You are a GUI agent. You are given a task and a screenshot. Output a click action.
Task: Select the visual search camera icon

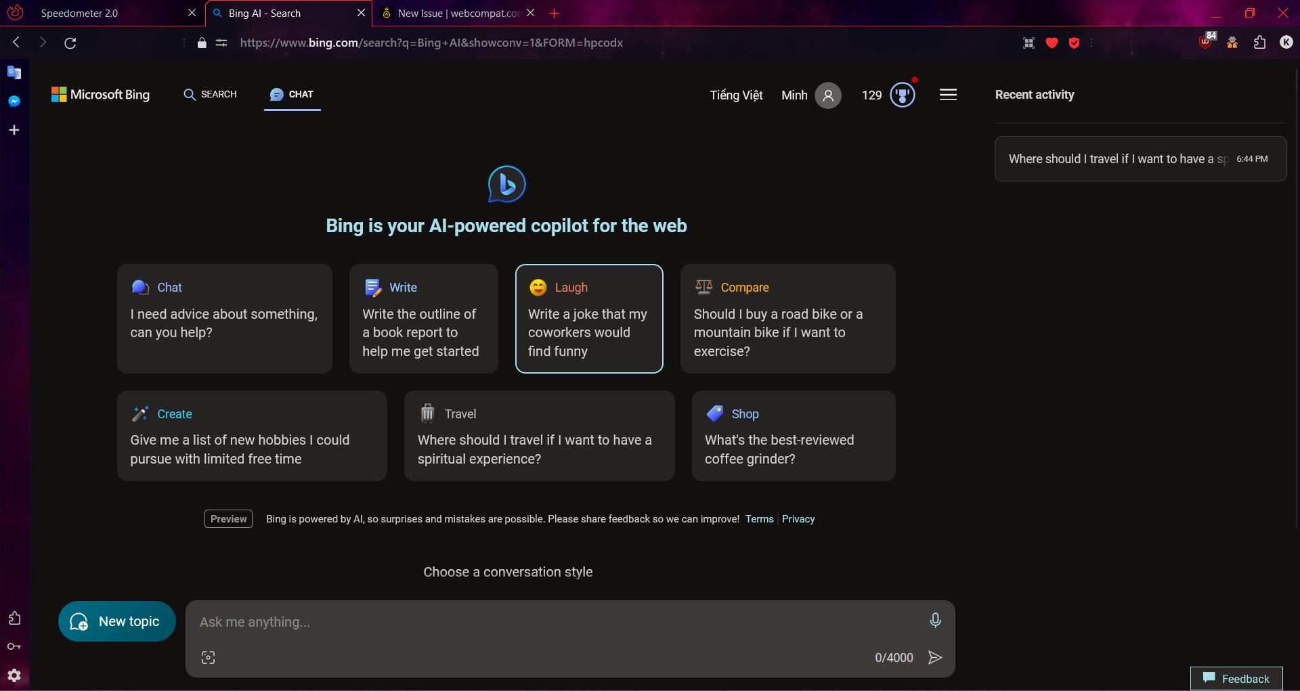(x=208, y=656)
